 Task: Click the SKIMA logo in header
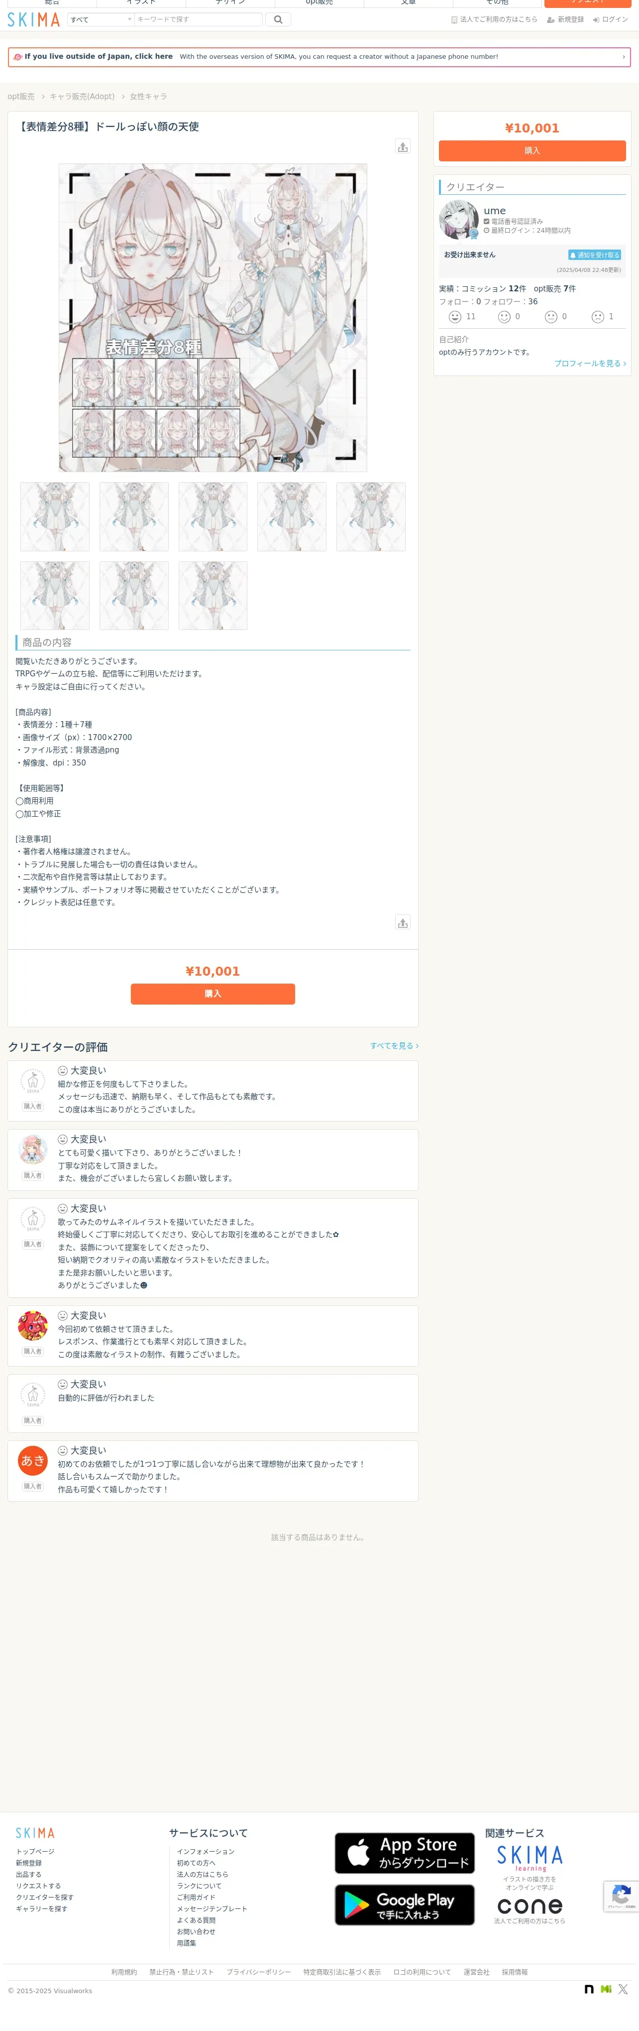coord(34,20)
